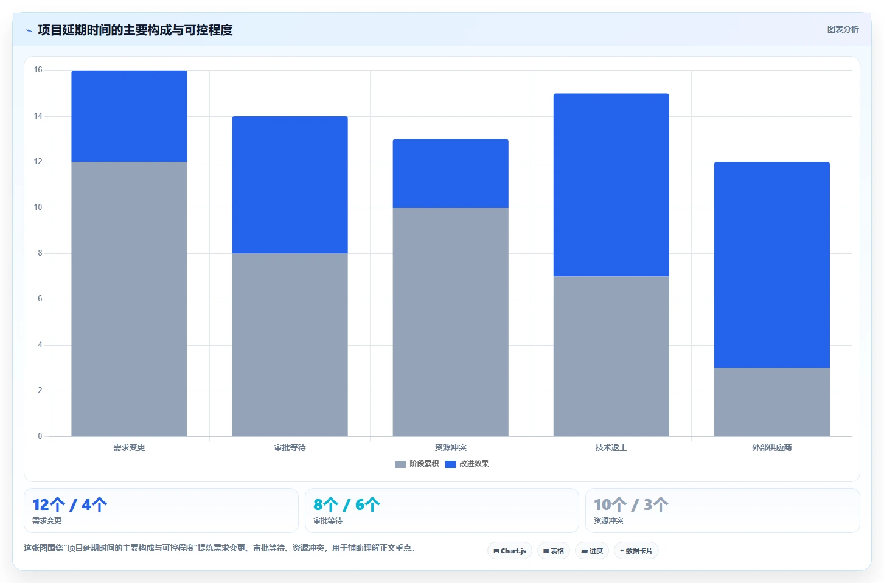Click the gray 阶段累积 legend swatch
The width and height of the screenshot is (884, 583).
(x=400, y=464)
